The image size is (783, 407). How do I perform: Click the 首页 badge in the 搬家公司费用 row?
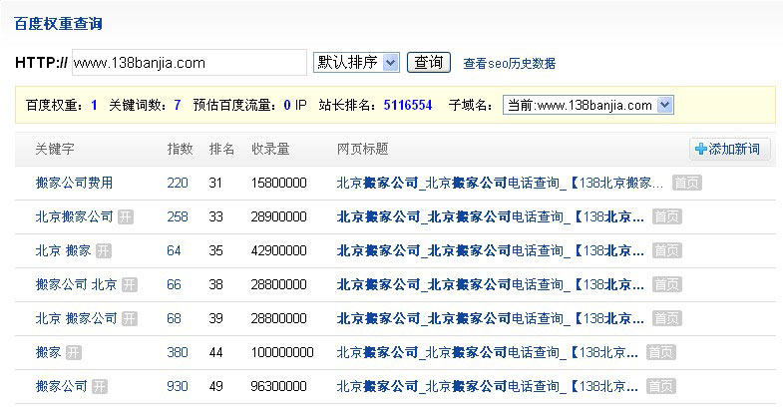(x=685, y=183)
